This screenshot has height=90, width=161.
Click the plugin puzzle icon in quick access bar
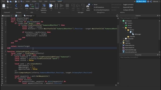pyautogui.click(x=16, y=1)
